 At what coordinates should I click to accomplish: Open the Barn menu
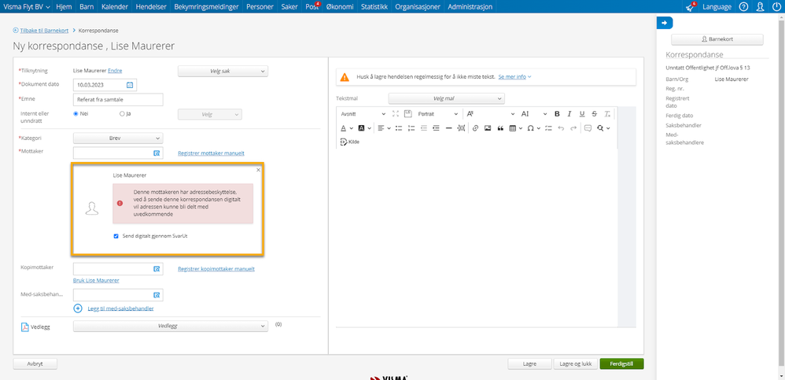[87, 6]
